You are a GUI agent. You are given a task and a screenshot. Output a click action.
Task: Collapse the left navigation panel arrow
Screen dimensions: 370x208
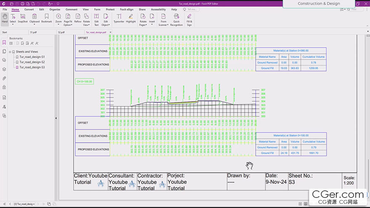click(x=56, y=118)
